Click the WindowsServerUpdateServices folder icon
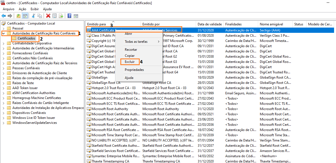This screenshot has height=163, width=336. (x=9, y=123)
